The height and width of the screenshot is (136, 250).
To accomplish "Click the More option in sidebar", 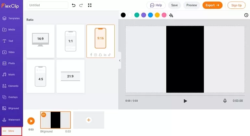I will (x=11, y=131).
